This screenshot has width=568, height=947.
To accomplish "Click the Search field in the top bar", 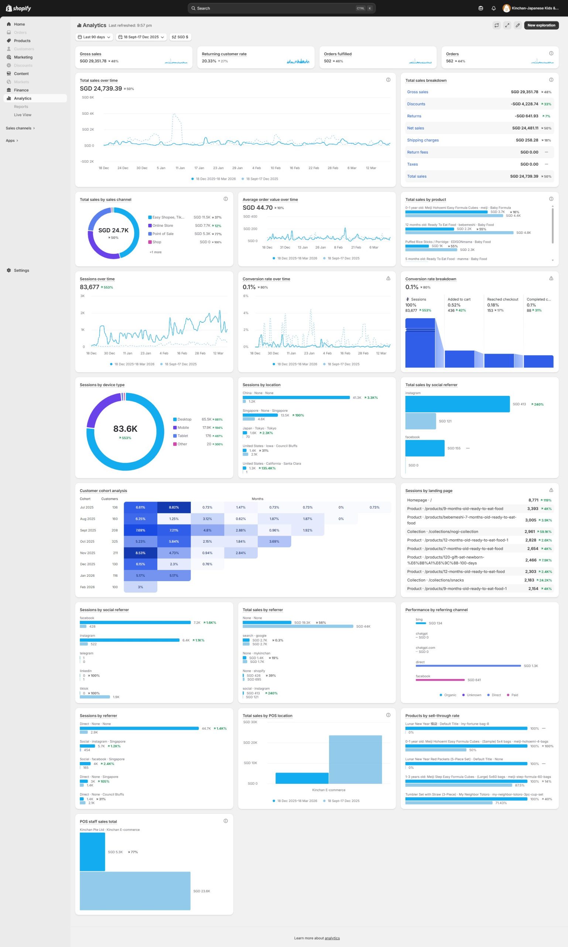I will point(281,9).
